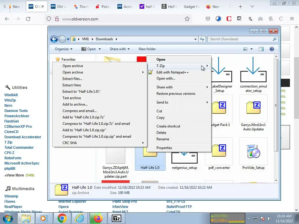Open Internet Explorer from the taskbar
This screenshot has width=299, height=224.
[79, 218]
